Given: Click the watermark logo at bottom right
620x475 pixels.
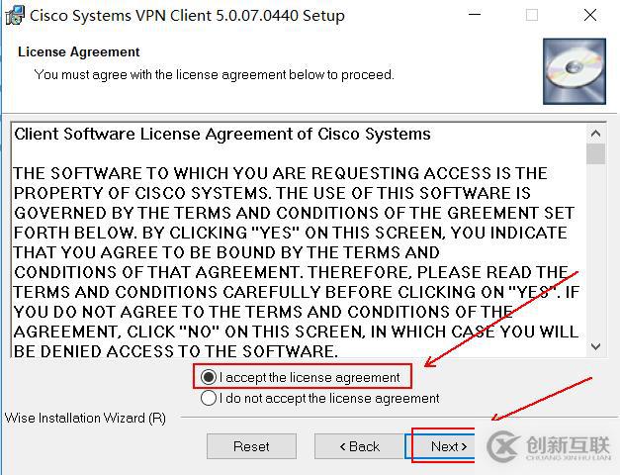Looking at the screenshot, I should tap(549, 446).
